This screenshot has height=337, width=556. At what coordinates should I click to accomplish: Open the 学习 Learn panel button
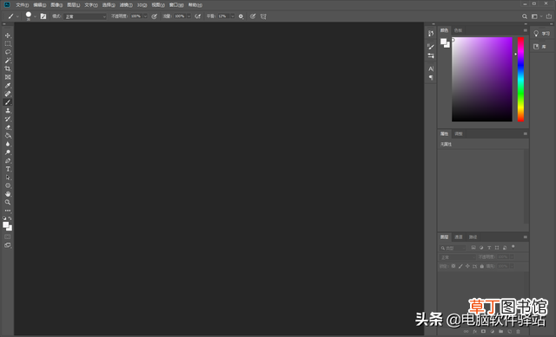point(542,34)
